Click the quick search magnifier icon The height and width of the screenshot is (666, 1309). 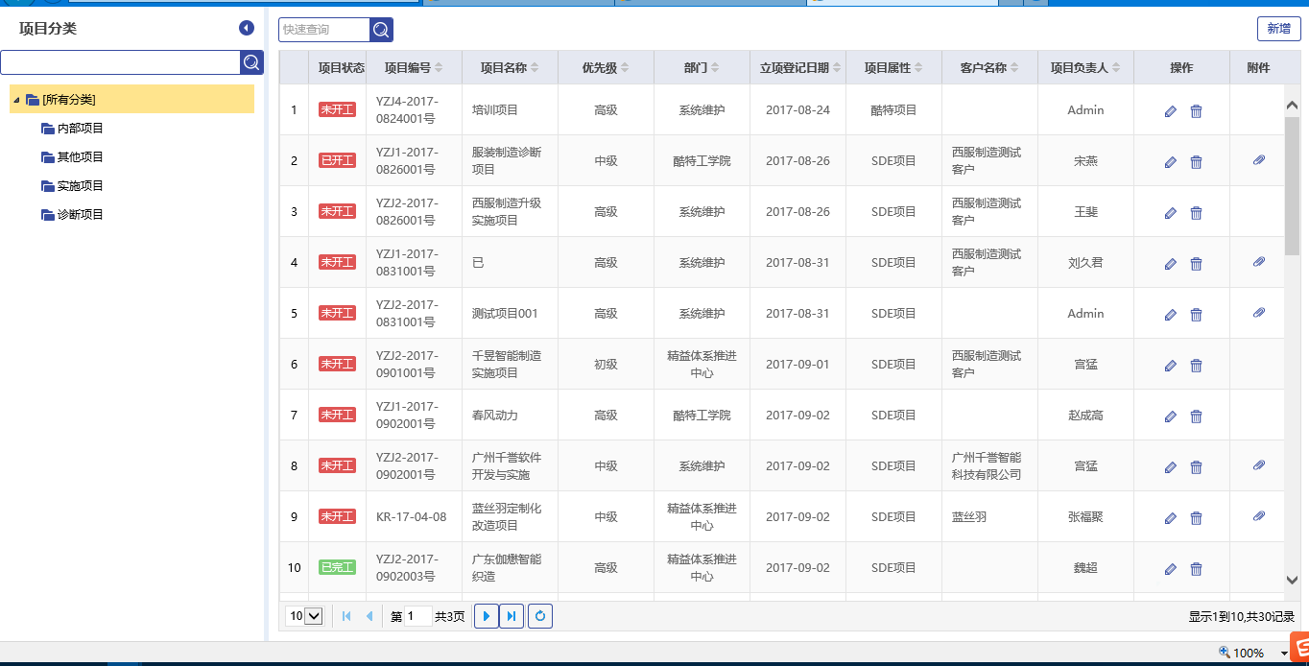pyautogui.click(x=381, y=30)
